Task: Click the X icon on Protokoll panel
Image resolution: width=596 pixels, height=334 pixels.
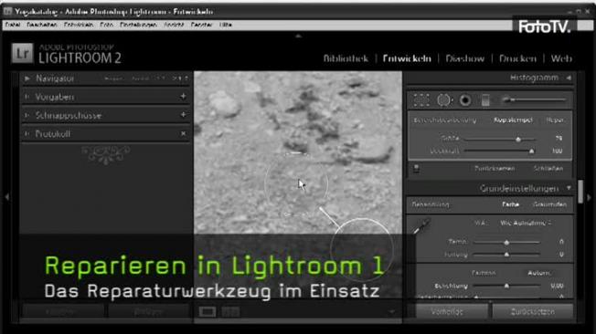Action: [x=183, y=133]
